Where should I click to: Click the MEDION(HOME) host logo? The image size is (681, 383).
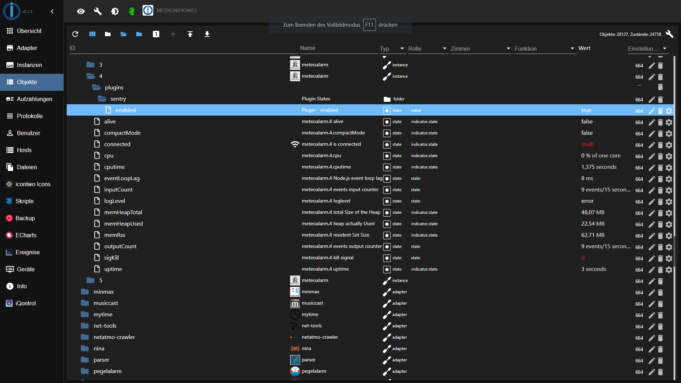[x=148, y=10]
